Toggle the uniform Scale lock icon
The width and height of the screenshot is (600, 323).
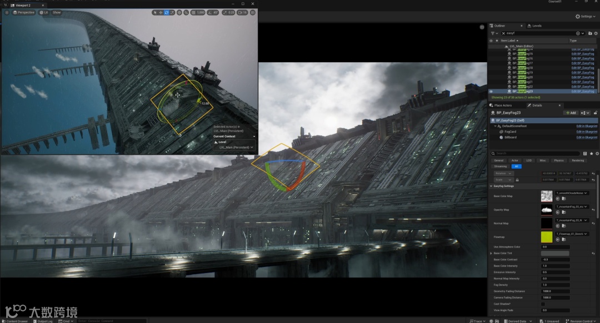pos(517,180)
